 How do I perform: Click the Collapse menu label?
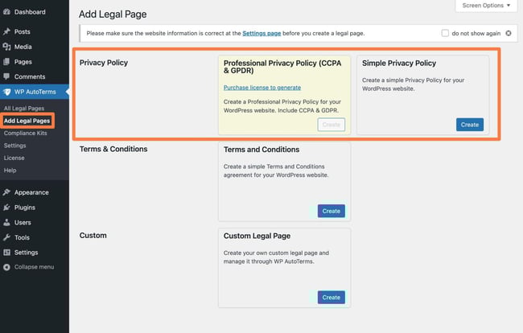[34, 267]
